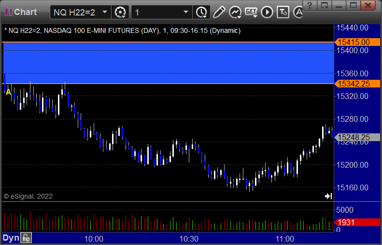The width and height of the screenshot is (382, 245).
Task: Click the yellow A marker on chart
Action: tap(9, 92)
